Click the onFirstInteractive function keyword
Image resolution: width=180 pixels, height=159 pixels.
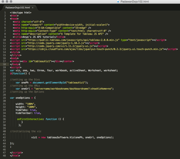click(x=51, y=119)
